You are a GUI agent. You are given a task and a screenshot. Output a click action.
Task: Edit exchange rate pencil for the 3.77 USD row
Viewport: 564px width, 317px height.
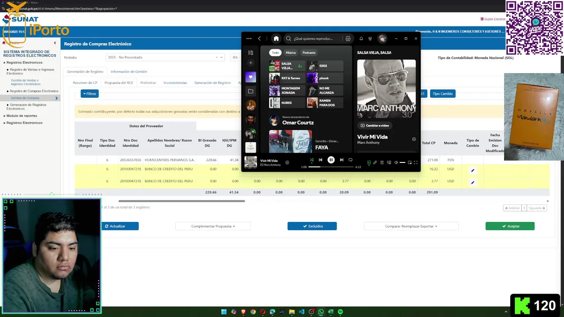[x=472, y=182]
